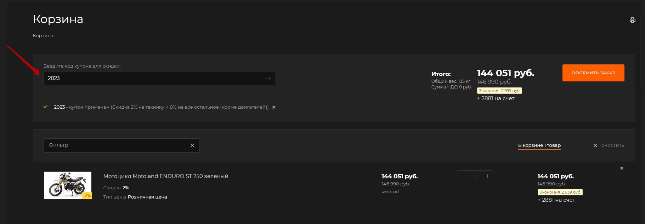Submit coupon code with the arrow icon

[x=268, y=78]
